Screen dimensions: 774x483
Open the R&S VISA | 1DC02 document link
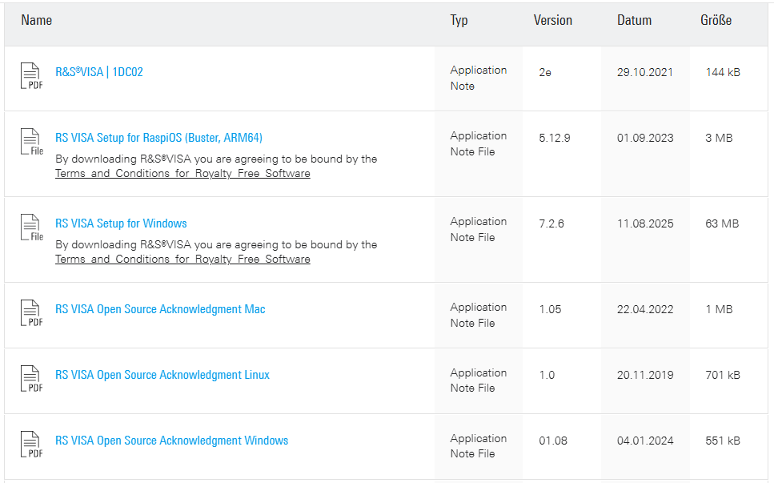coord(99,72)
